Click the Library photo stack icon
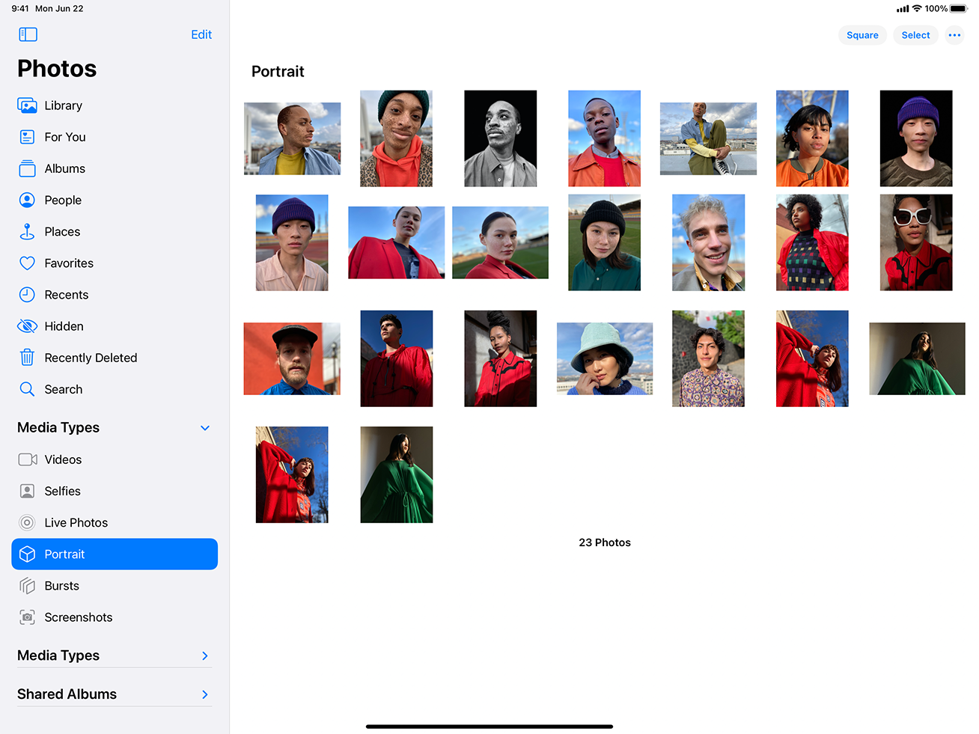Viewport: 979px width, 734px height. 27,105
